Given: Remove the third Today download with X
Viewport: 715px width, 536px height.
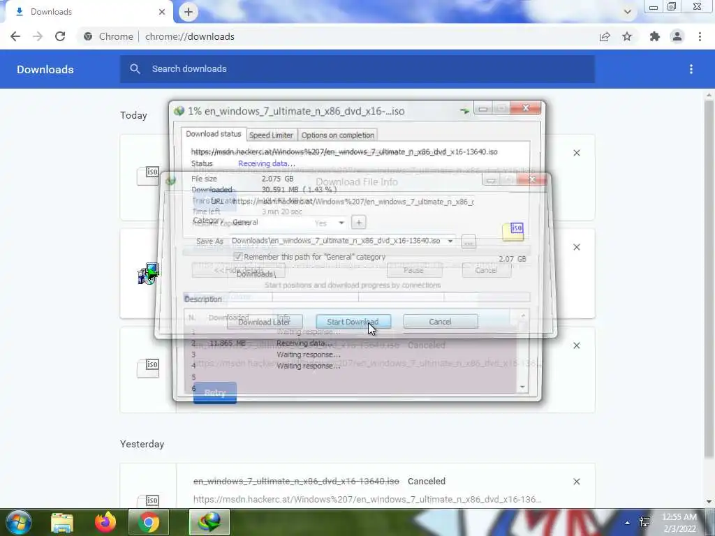Looking at the screenshot, I should pos(577,345).
